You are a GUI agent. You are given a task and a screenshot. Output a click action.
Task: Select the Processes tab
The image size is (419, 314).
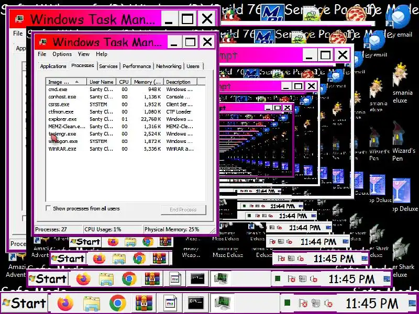(83, 65)
